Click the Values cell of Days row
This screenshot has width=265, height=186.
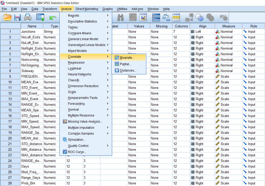click(x=139, y=166)
